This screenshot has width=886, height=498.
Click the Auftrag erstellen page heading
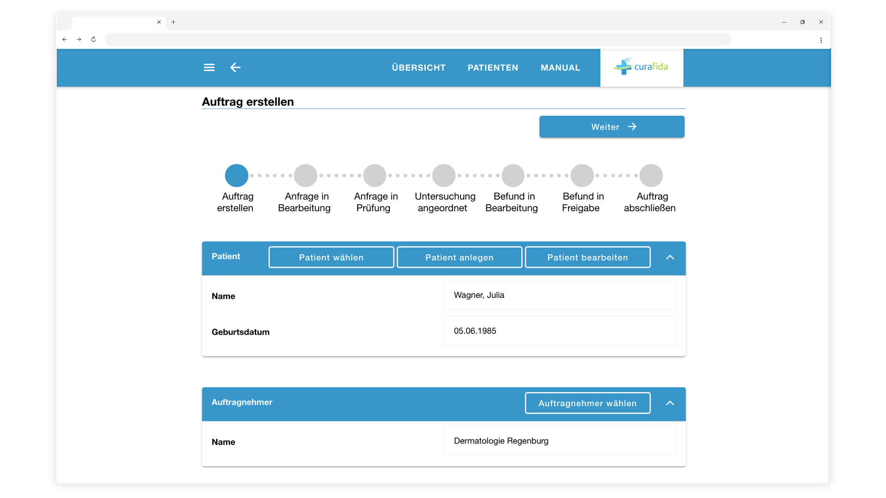tap(248, 101)
